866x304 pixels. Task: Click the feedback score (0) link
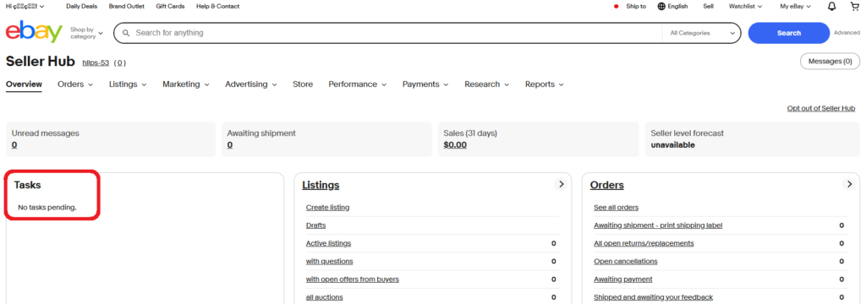pos(119,62)
